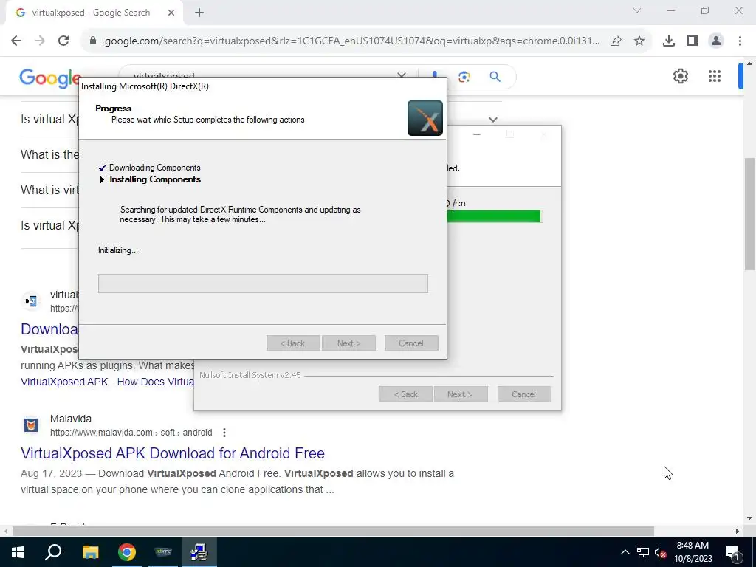Screen dimensions: 756x567
Task: Click Back in DirectX installer
Action: pos(293,343)
